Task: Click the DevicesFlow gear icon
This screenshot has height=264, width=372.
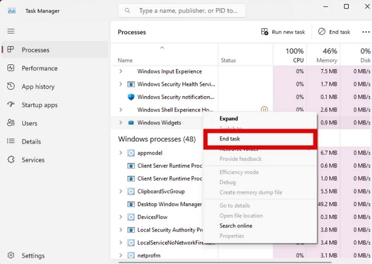Action: point(131,217)
